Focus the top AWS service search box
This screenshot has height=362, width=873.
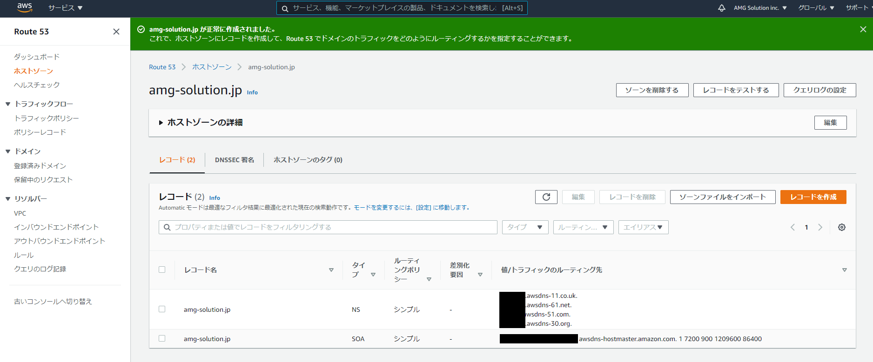402,8
